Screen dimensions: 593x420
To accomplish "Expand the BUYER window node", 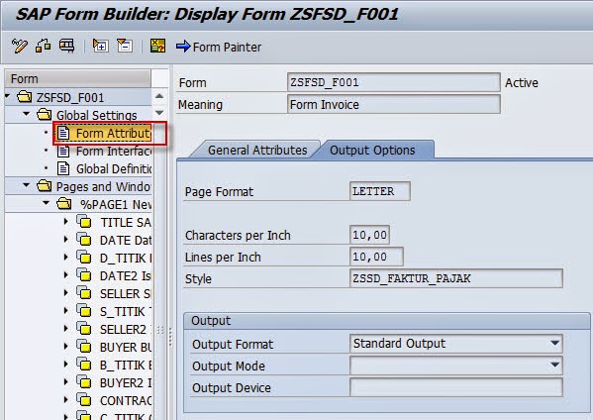I will tap(66, 346).
